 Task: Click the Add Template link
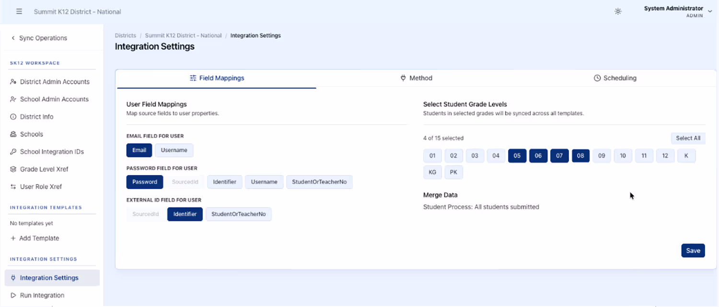[x=35, y=238]
